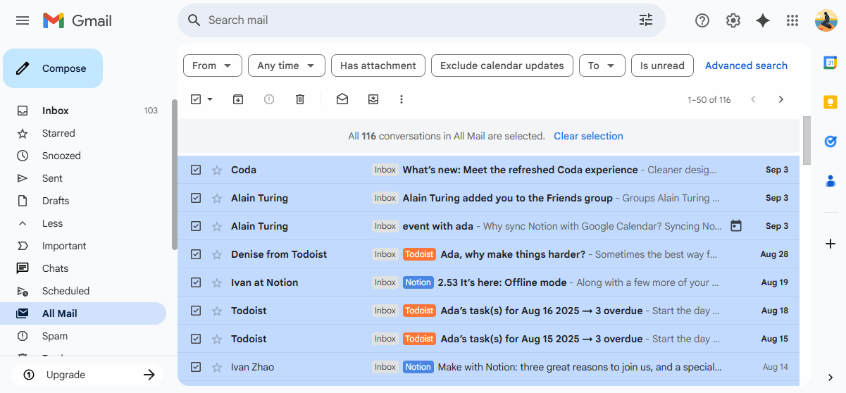Open search options filter icon
The width and height of the screenshot is (846, 393).
pyautogui.click(x=646, y=20)
